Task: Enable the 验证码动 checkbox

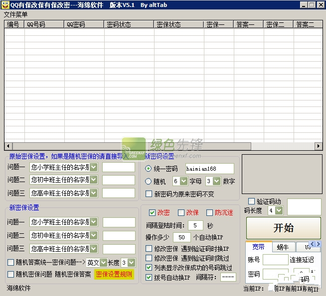Action: (x=252, y=201)
